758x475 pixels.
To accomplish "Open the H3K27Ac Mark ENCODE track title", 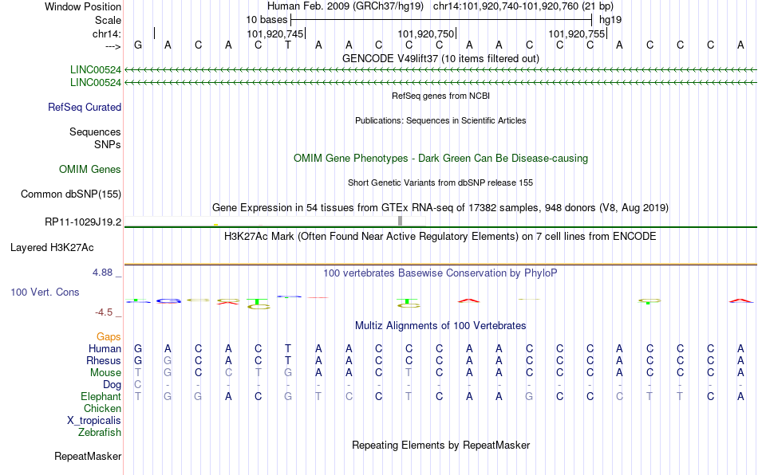I will pos(440,236).
